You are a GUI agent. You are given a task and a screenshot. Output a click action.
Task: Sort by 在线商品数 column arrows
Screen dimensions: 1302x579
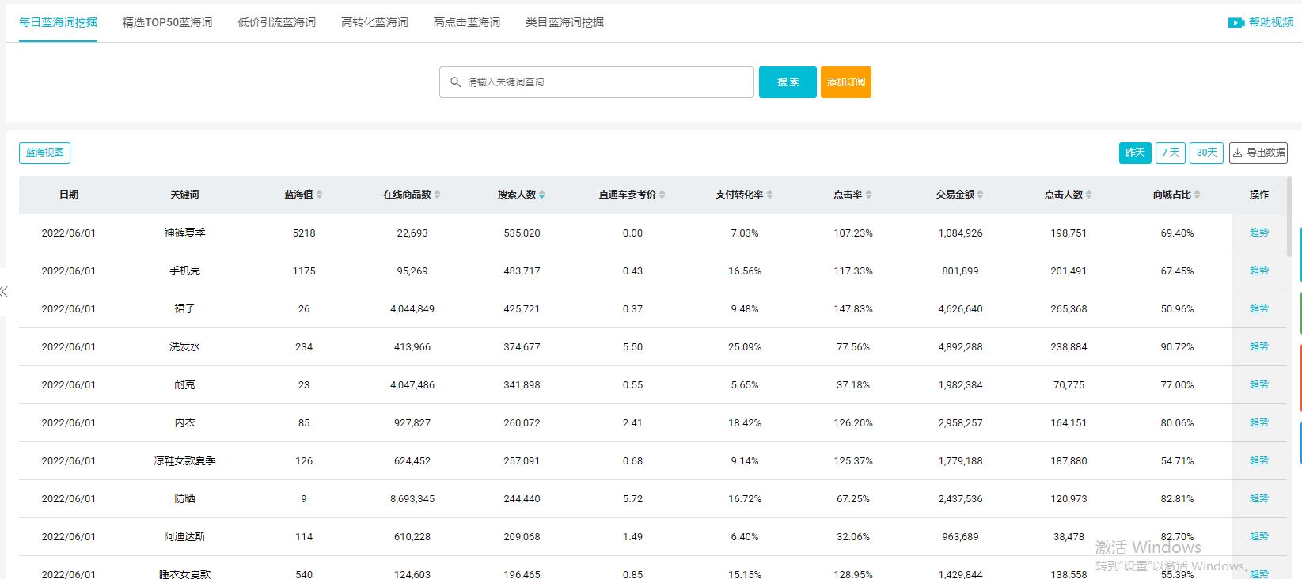(437, 195)
